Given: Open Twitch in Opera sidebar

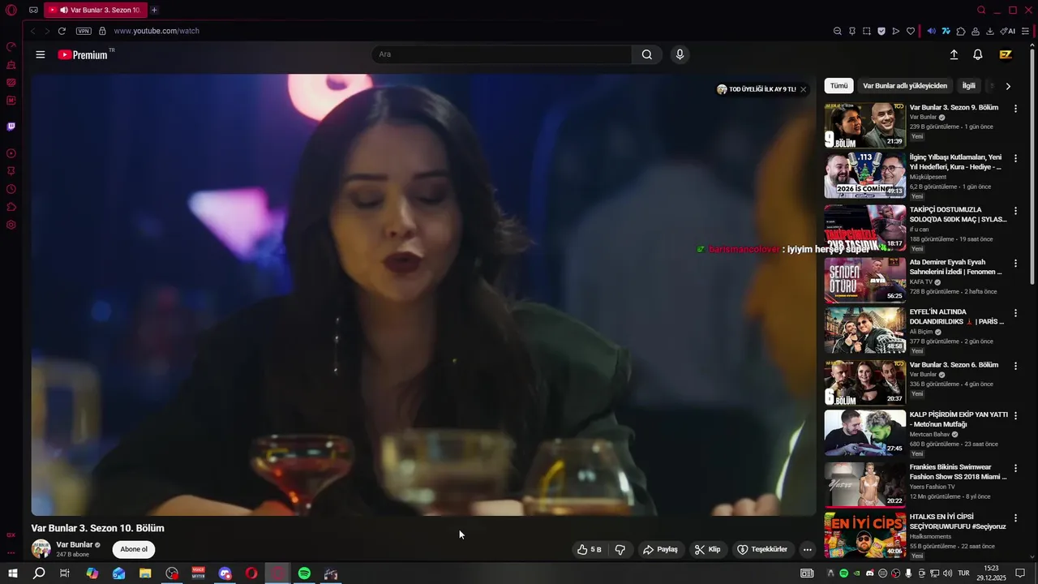Looking at the screenshot, I should coord(11,127).
